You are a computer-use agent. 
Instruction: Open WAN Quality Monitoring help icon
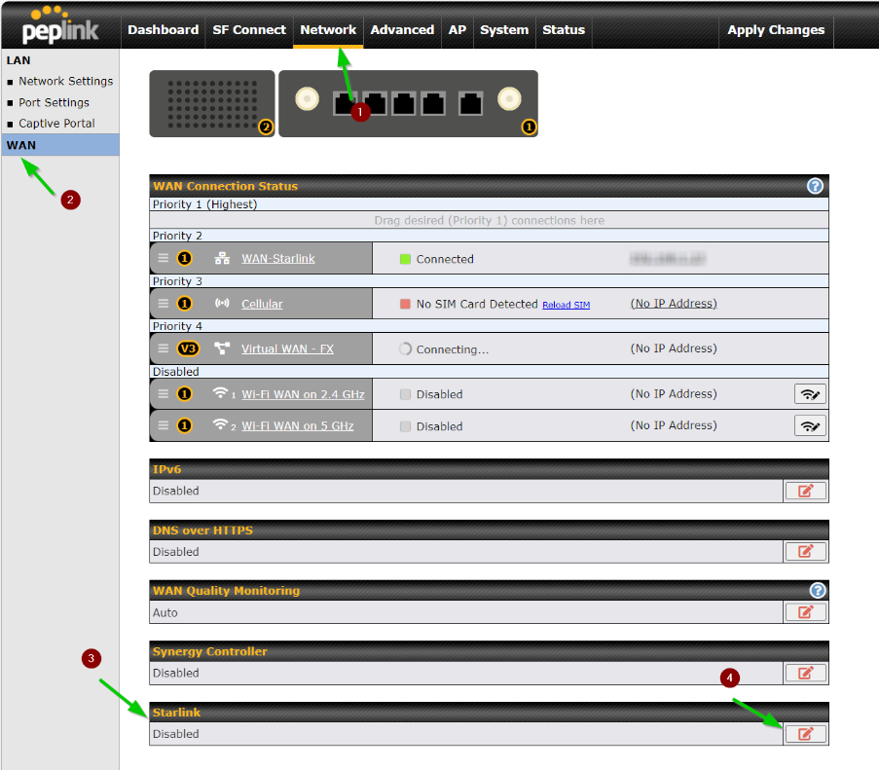(818, 590)
